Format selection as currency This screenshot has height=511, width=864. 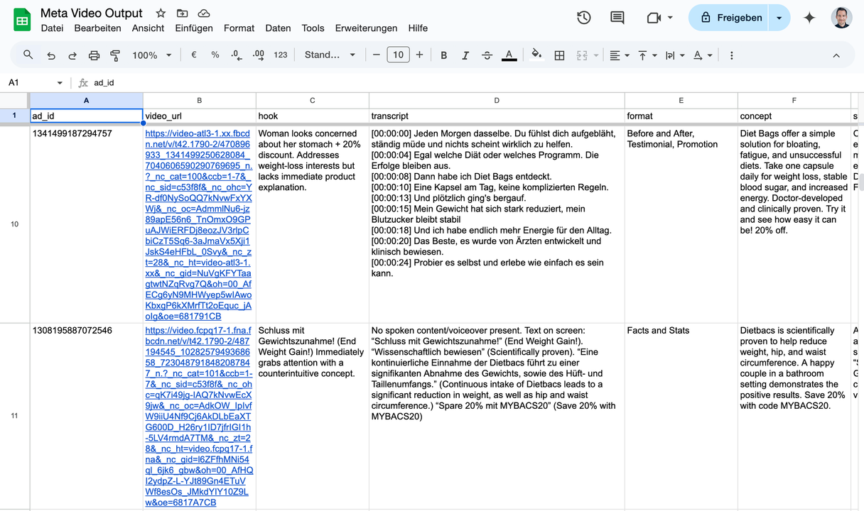pos(193,54)
